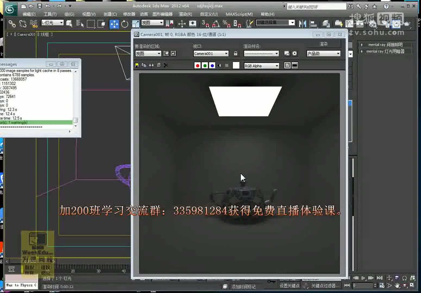Click the Align tool icon
Viewport: 421px width, 293px height.
tap(313, 24)
